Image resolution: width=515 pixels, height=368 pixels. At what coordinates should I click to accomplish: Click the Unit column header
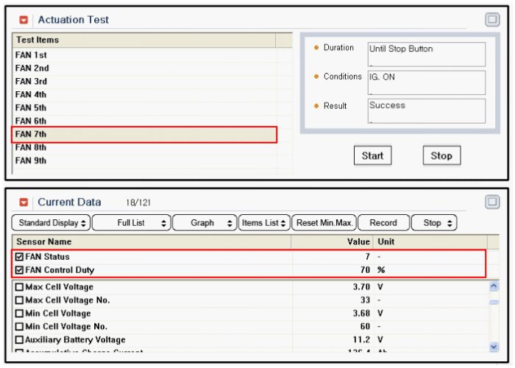(430, 242)
